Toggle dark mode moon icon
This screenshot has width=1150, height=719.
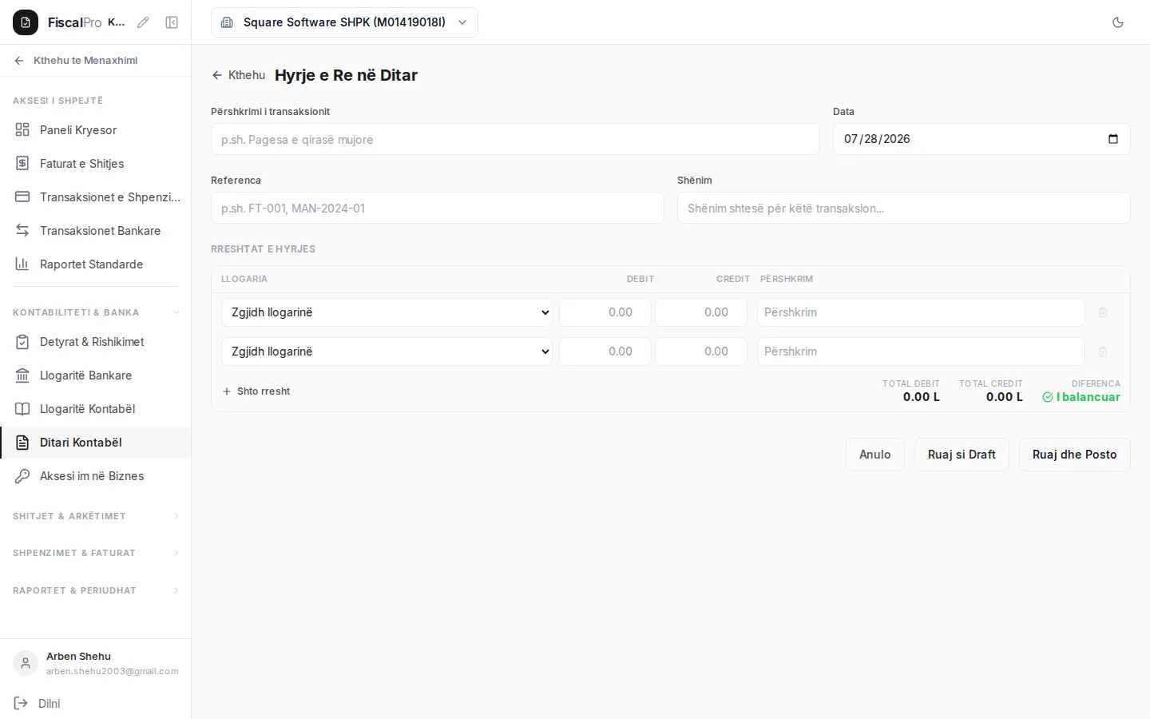click(1118, 22)
